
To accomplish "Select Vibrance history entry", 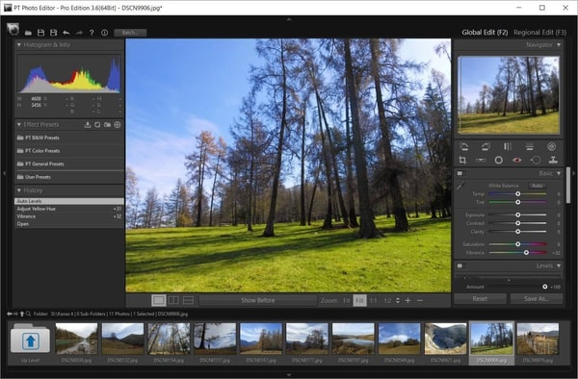I will 69,216.
